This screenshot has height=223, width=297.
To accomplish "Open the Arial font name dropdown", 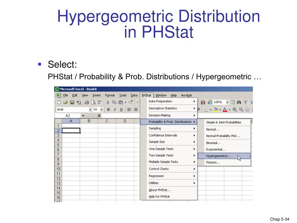I will 90,109.
